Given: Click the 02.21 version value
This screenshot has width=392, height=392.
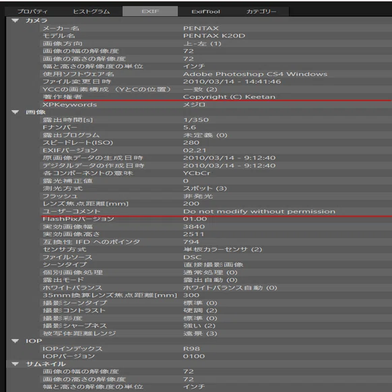Looking at the screenshot, I should click(x=195, y=150).
